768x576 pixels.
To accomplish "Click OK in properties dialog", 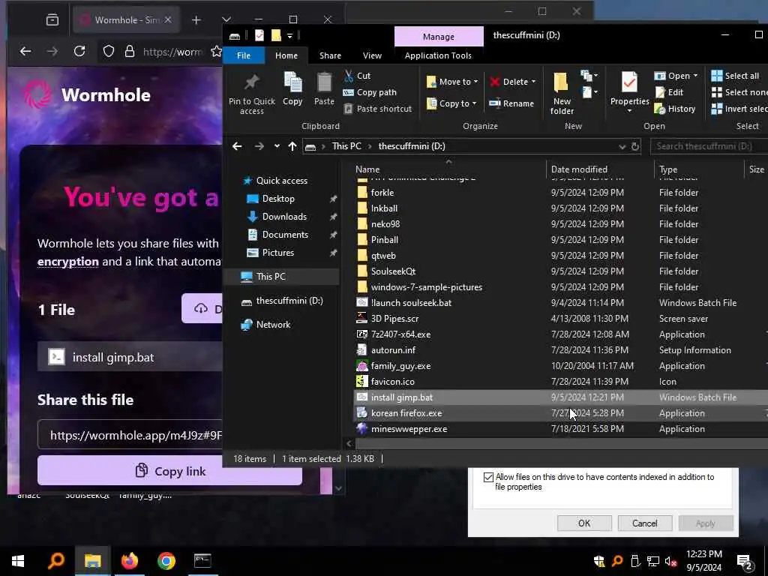I will (583, 523).
